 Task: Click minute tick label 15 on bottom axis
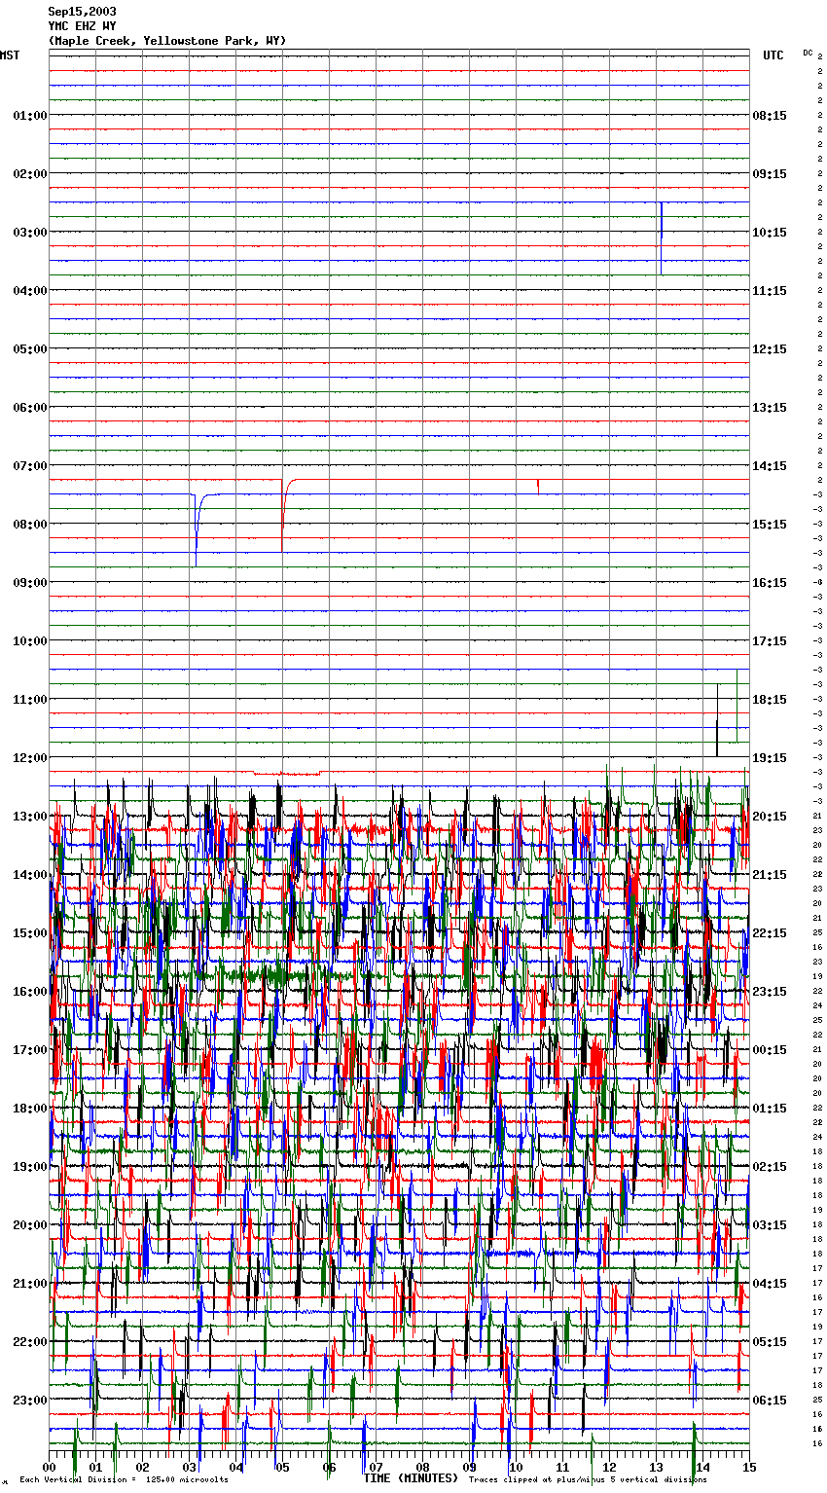click(749, 1468)
